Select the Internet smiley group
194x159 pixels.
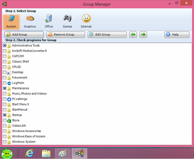pos(86,22)
